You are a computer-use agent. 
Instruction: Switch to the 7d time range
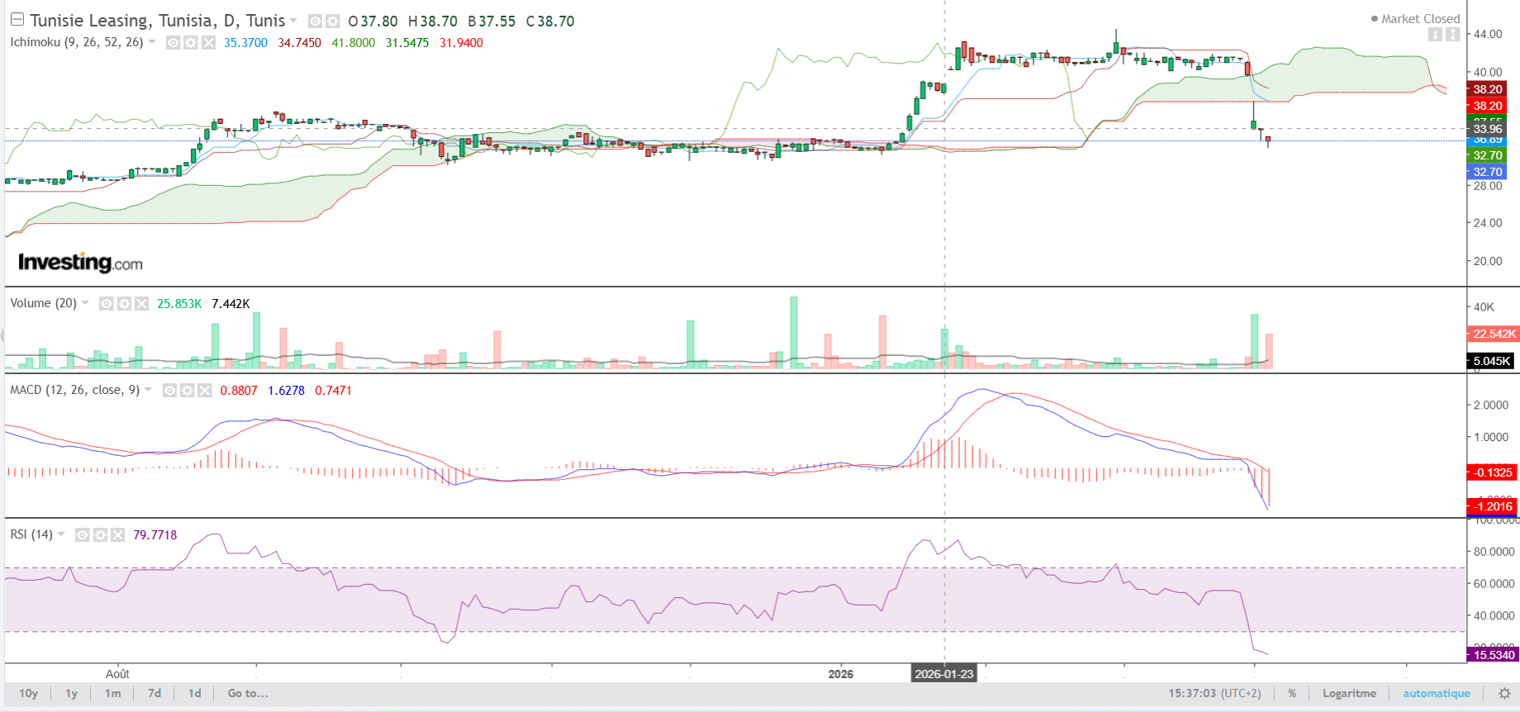[x=154, y=694]
